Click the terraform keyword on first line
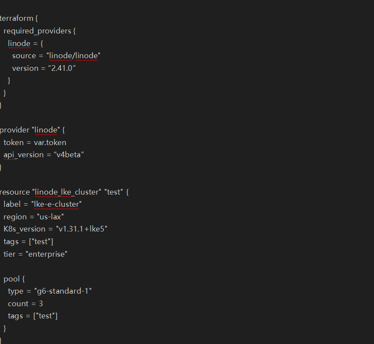The width and height of the screenshot is (374, 344). point(16,19)
